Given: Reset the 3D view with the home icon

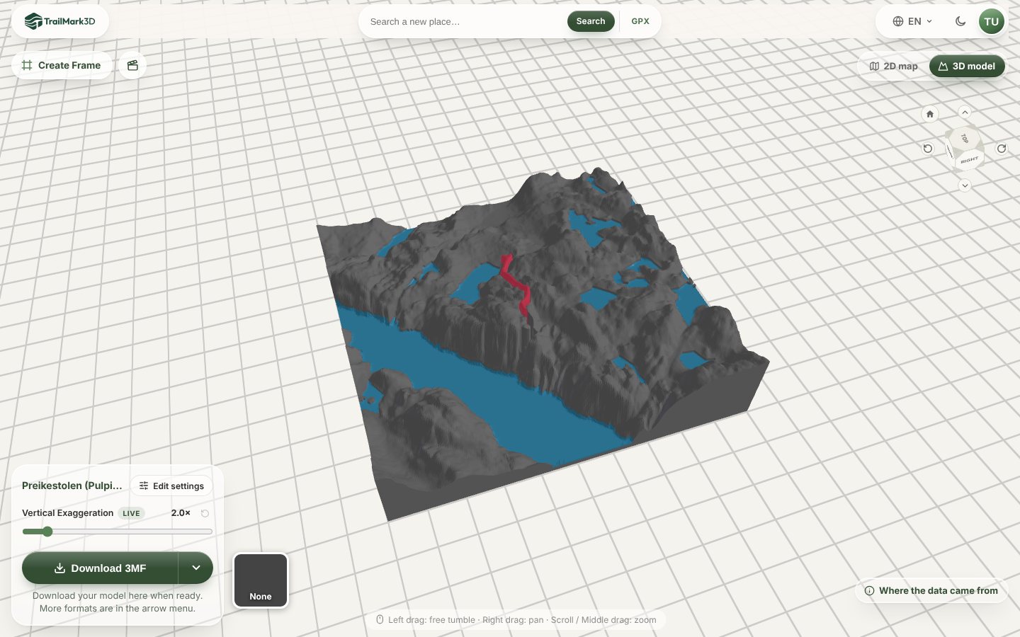Looking at the screenshot, I should click(x=930, y=114).
